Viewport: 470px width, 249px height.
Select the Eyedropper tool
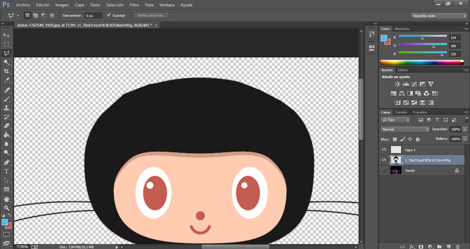pyautogui.click(x=7, y=80)
